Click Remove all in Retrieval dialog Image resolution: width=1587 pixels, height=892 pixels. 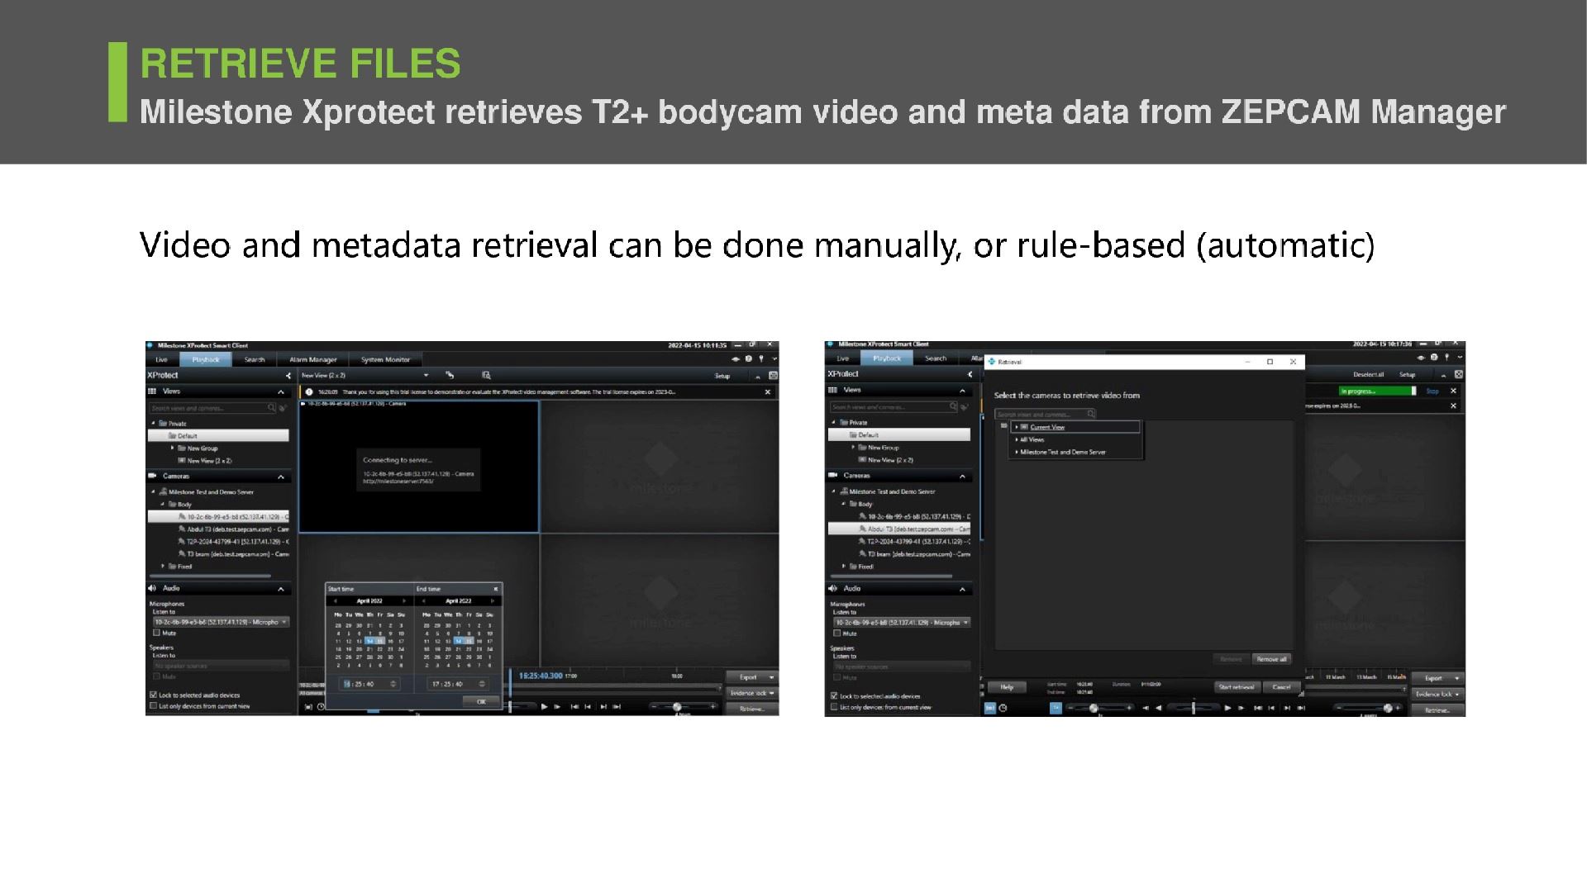[1271, 659]
